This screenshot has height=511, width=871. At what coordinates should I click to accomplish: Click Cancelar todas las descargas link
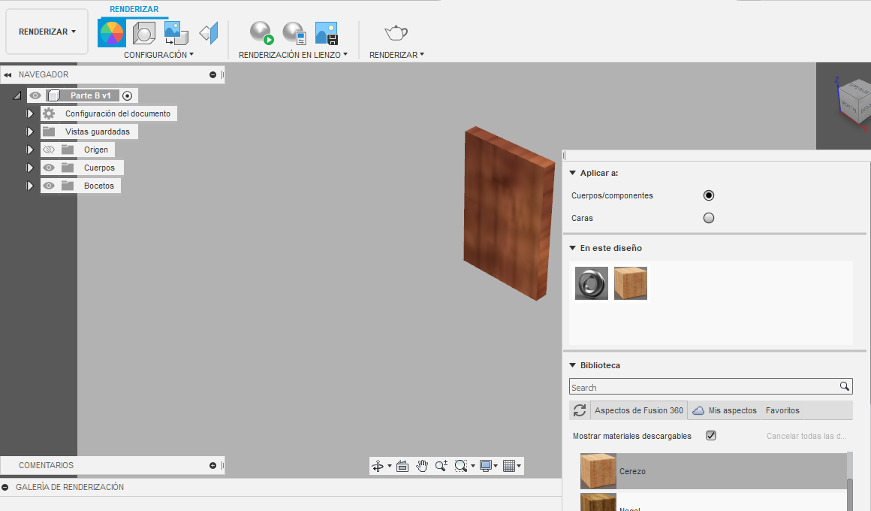(x=806, y=436)
